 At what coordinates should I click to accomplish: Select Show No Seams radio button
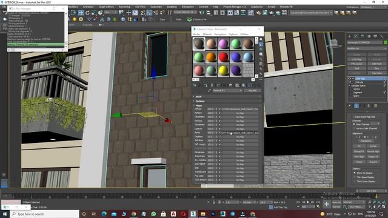pyautogui.click(x=355, y=173)
